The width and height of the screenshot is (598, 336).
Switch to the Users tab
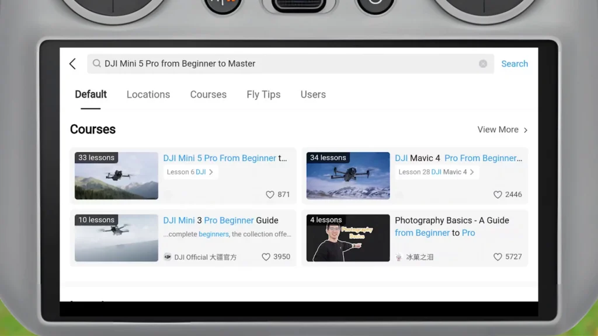[x=313, y=94]
